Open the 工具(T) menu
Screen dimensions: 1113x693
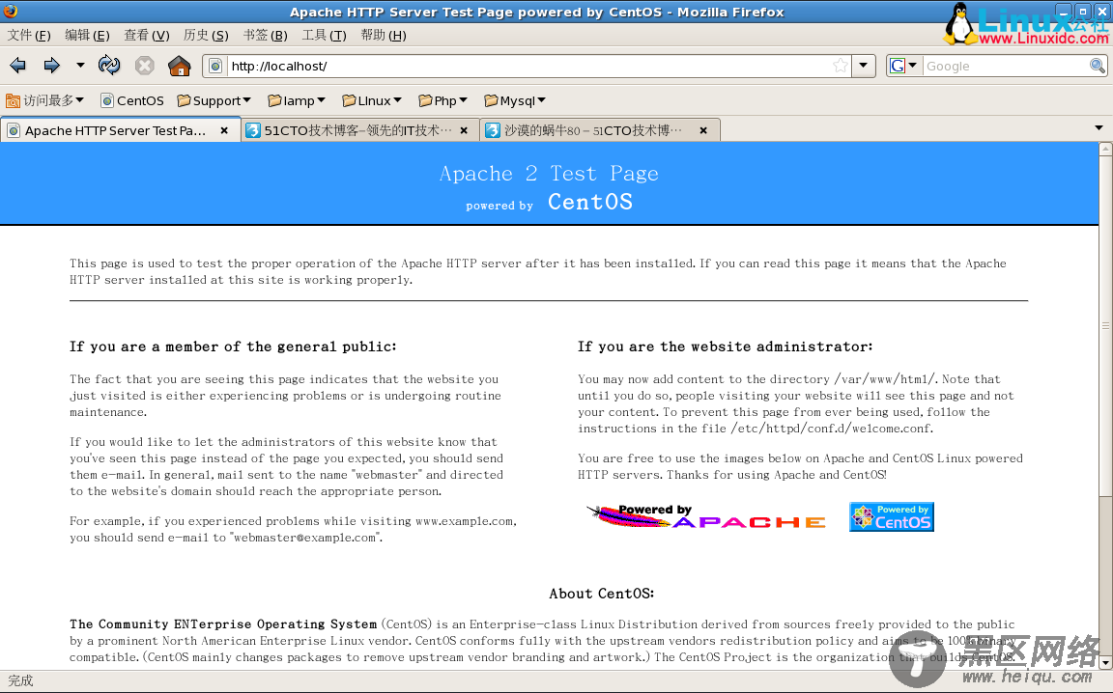click(325, 36)
